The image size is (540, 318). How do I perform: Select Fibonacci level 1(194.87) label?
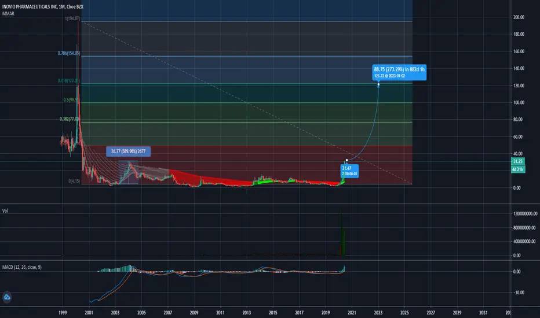pos(72,19)
